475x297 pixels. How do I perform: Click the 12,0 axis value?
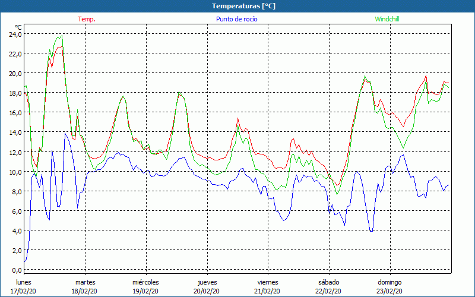(x=15, y=152)
